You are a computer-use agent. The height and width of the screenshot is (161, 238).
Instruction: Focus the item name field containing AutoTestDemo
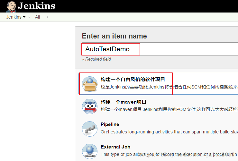160,49
